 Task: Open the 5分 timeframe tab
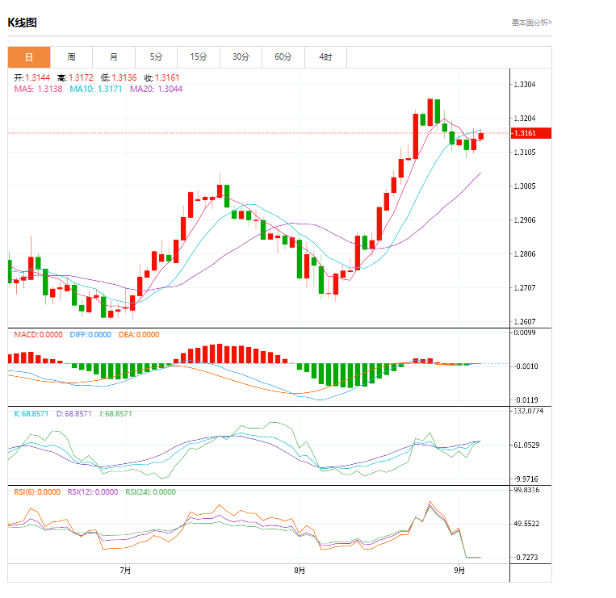pos(157,57)
